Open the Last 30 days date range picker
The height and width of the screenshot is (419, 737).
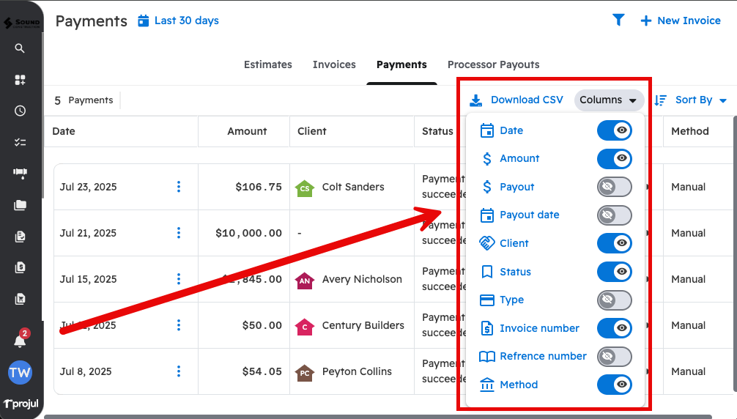(x=178, y=21)
